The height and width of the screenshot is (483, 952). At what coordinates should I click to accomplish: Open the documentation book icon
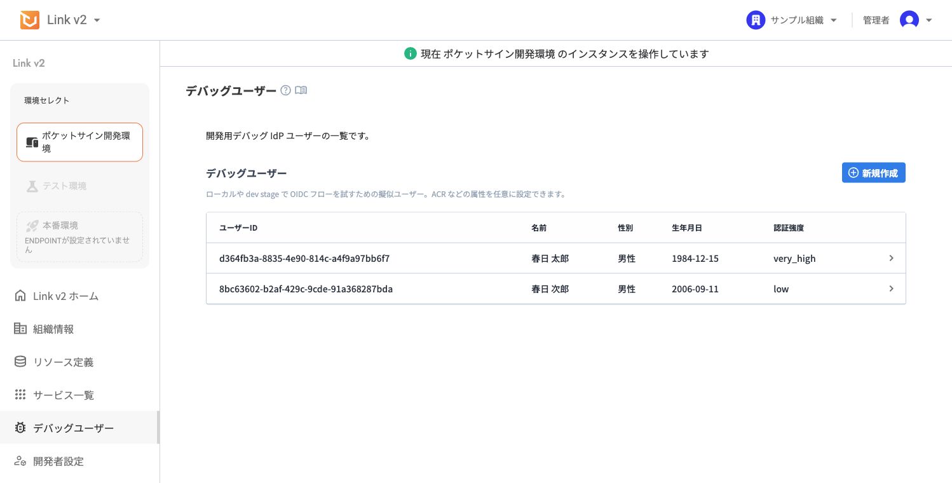(301, 90)
